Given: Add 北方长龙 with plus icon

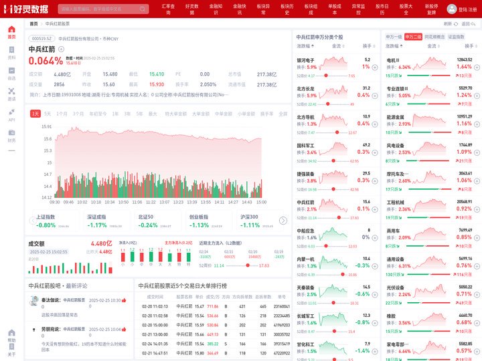Looking at the screenshot, I should [x=375, y=96].
